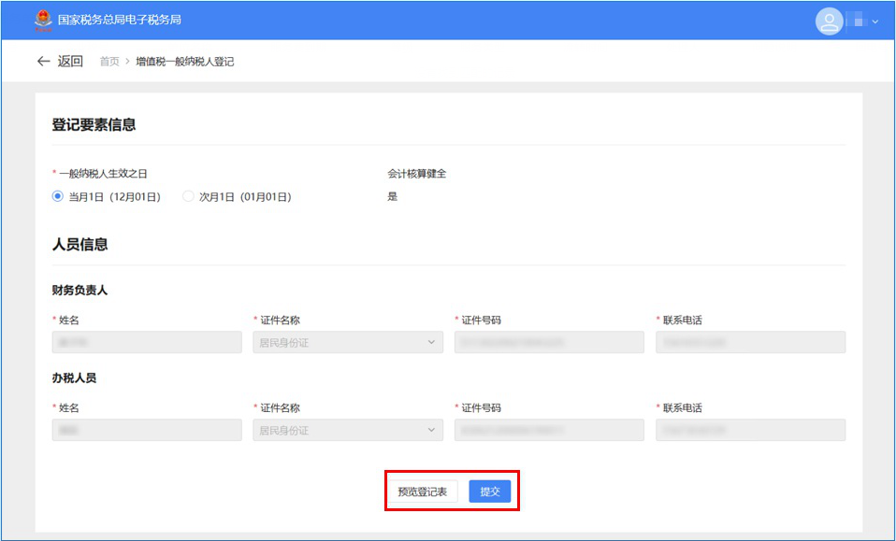Open 办税人员 证件名称 dropdown
Image resolution: width=896 pixels, height=541 pixels.
(348, 430)
